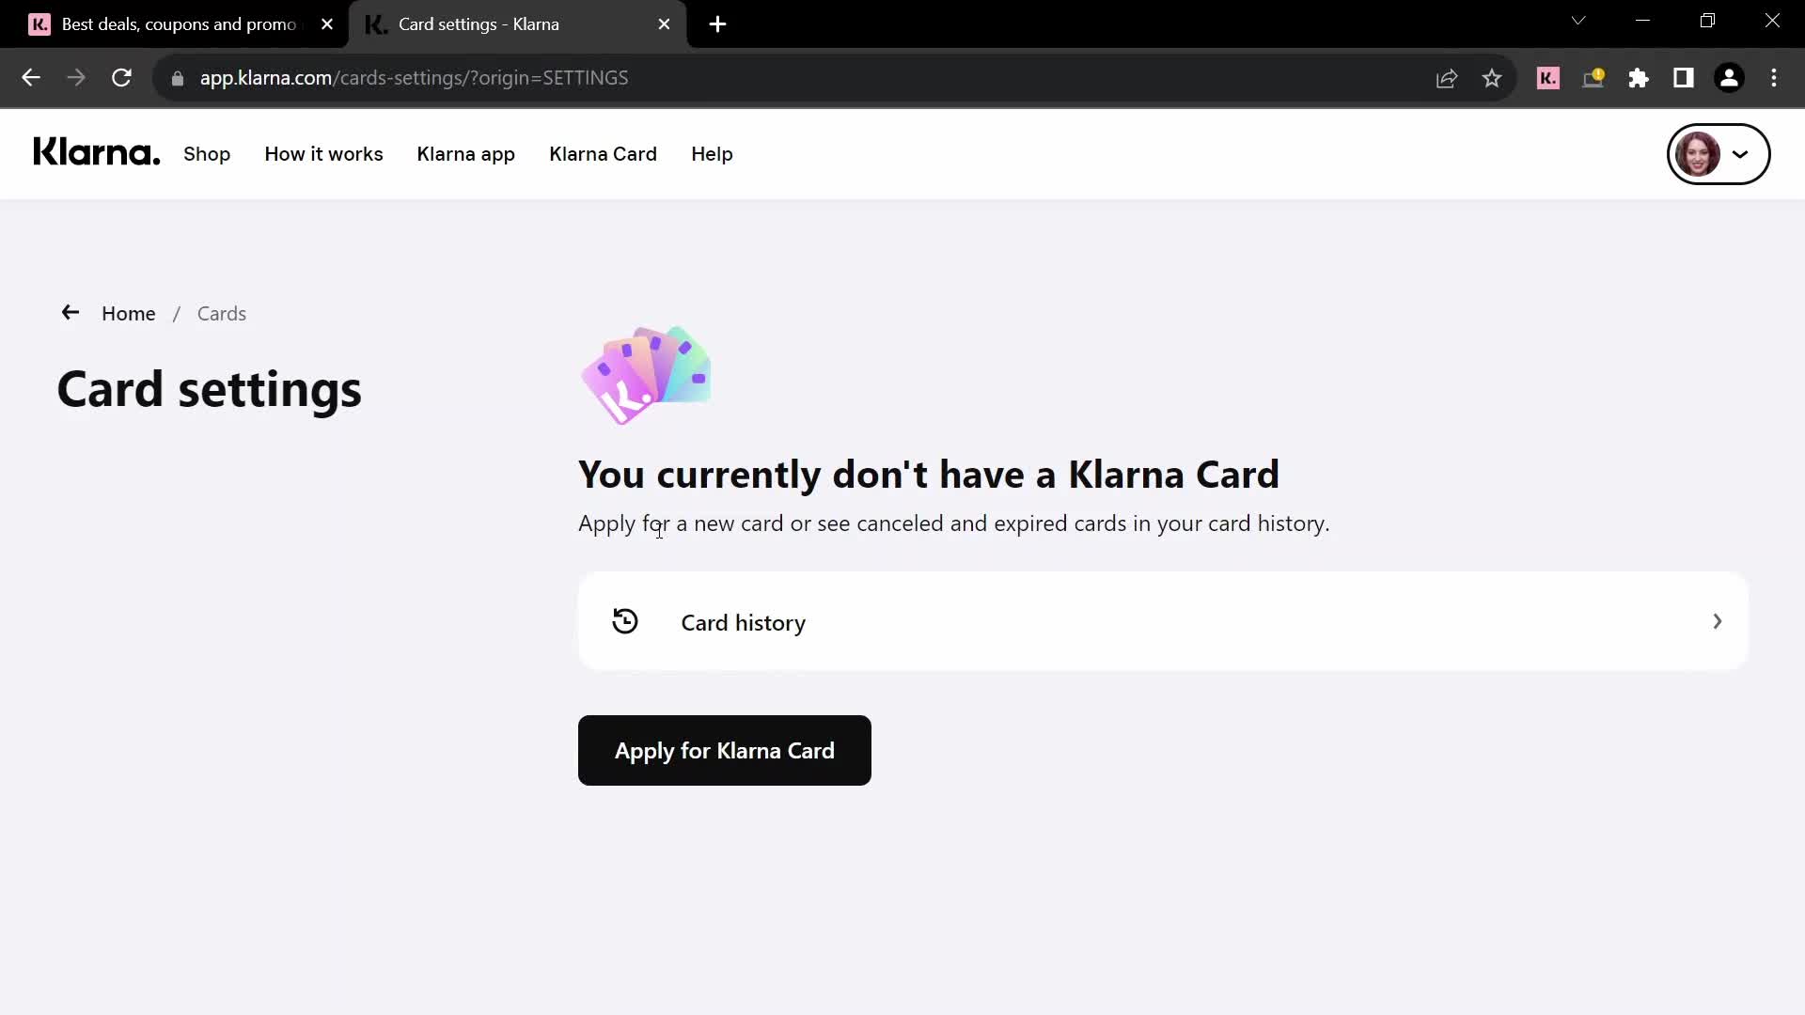Open Chrome three-dot menu

coord(1774,78)
